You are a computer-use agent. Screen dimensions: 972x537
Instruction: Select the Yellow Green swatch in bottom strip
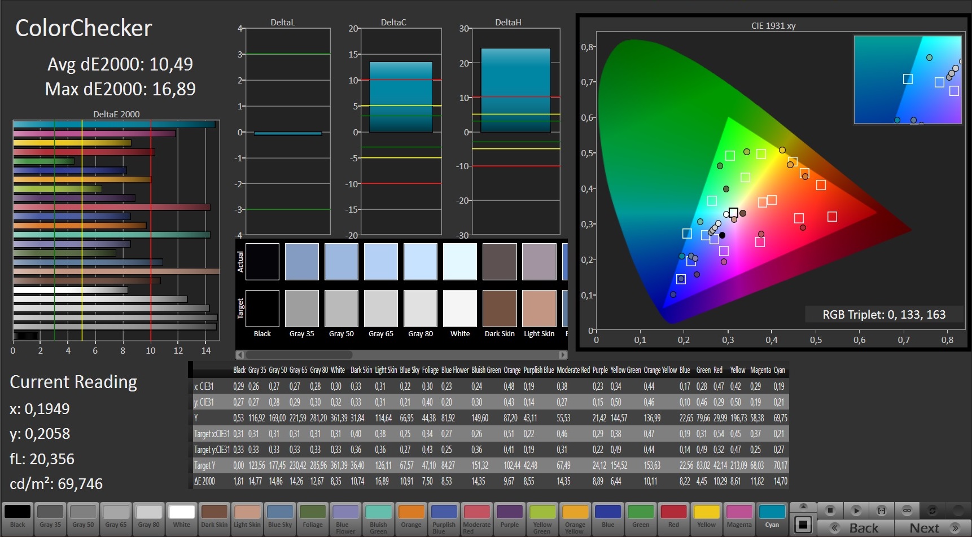(542, 518)
